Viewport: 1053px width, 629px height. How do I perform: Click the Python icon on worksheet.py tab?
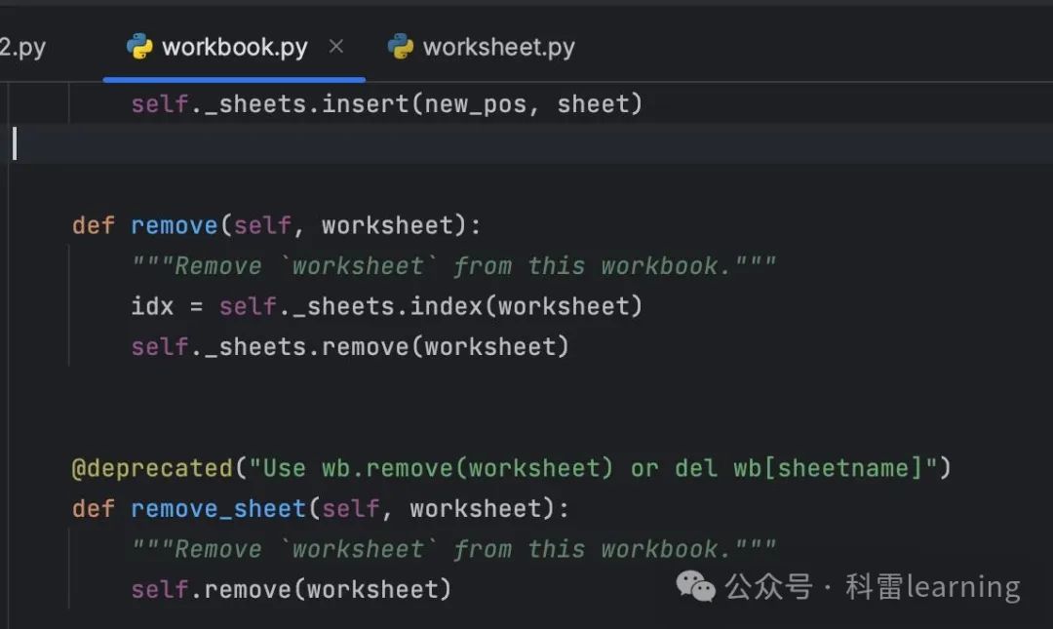click(401, 47)
